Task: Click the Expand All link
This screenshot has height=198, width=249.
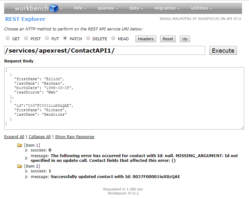Action: point(14,137)
